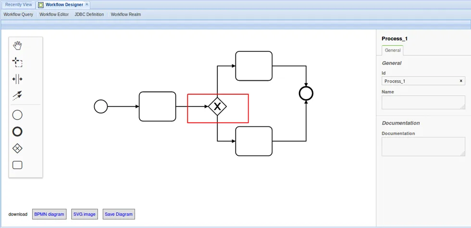Click the download label text
471x228 pixels.
pos(18,215)
